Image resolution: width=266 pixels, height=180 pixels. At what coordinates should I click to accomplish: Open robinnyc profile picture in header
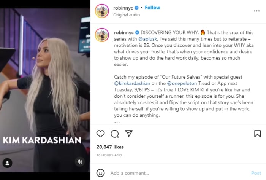102,11
